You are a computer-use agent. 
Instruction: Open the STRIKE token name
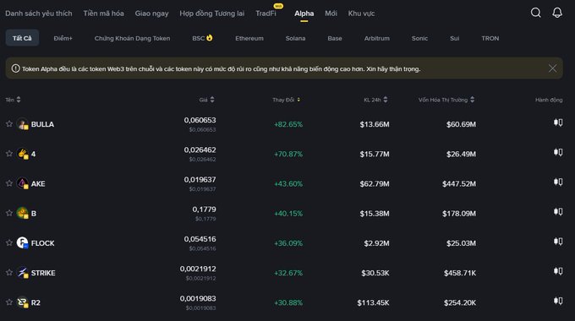(43, 273)
